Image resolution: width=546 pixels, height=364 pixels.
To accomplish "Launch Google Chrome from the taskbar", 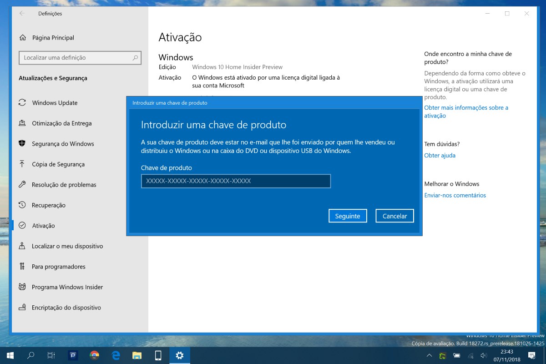I will 94,355.
